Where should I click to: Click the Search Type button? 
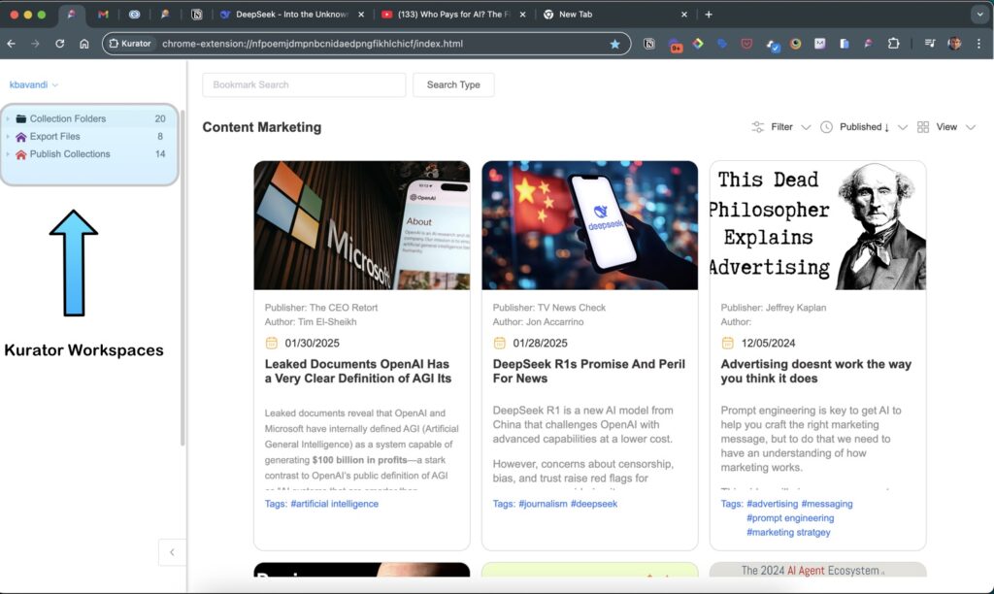coord(453,85)
